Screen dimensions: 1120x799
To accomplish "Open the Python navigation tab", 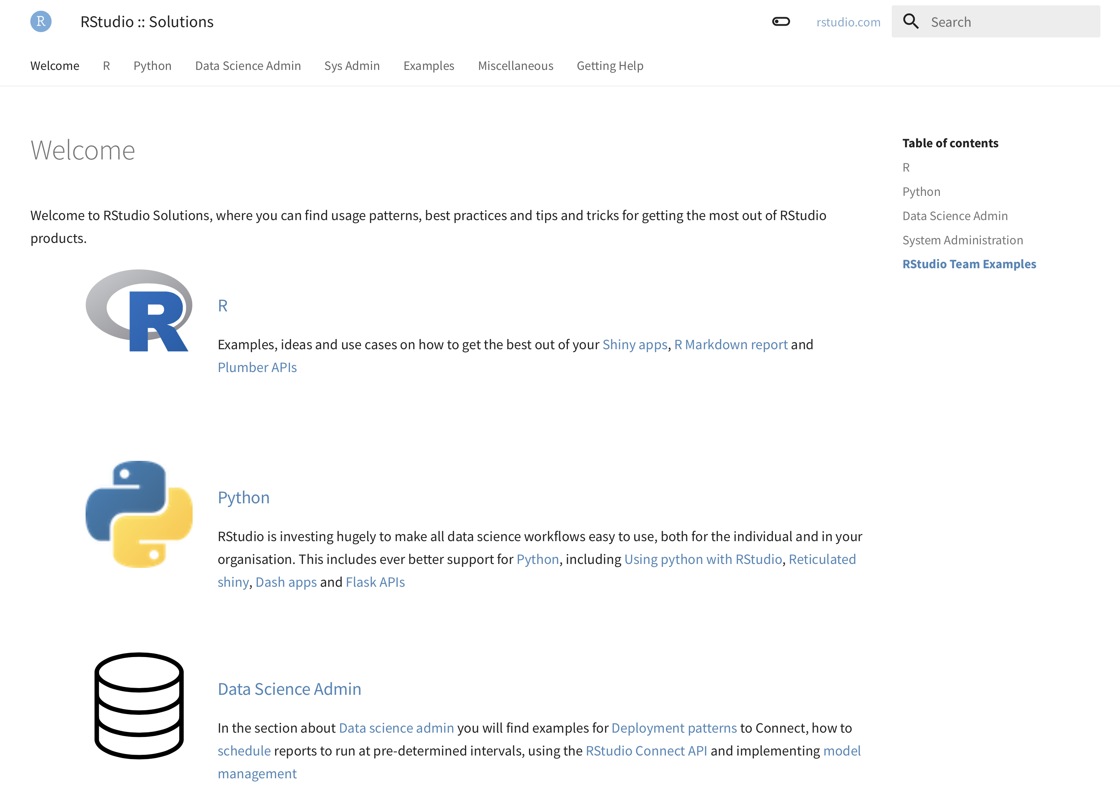I will point(152,66).
